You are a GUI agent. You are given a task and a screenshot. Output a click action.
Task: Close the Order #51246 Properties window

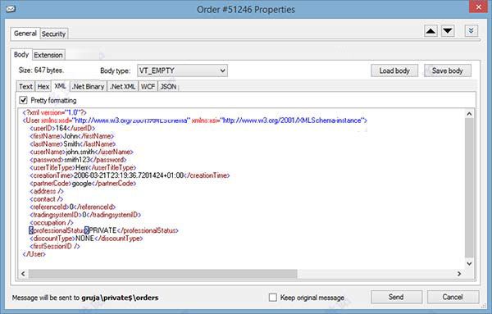click(479, 7)
